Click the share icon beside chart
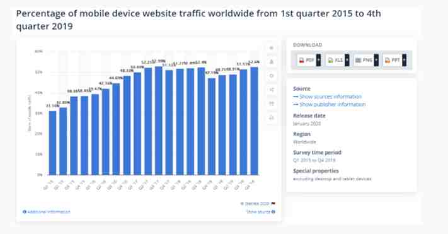The height and width of the screenshot is (234, 448). coord(272,90)
